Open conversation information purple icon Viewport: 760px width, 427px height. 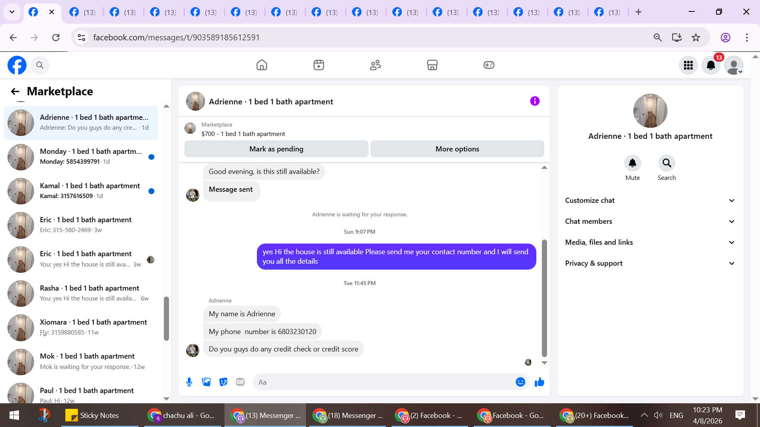[534, 101]
